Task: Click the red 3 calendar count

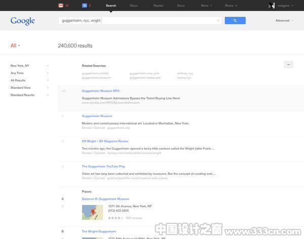Action: [90, 6]
